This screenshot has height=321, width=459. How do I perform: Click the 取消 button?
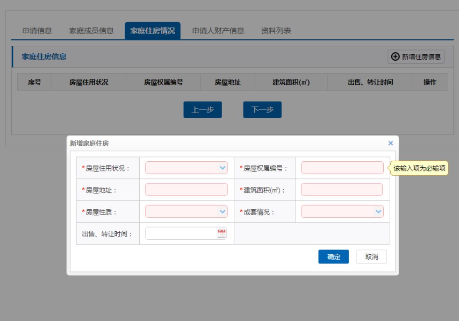point(371,257)
